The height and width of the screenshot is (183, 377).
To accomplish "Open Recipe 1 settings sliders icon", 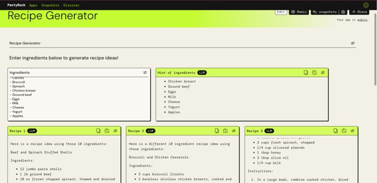I will point(116,131).
